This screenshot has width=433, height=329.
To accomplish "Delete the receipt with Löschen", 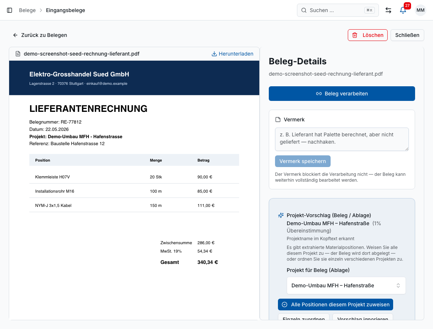I will tap(368, 35).
